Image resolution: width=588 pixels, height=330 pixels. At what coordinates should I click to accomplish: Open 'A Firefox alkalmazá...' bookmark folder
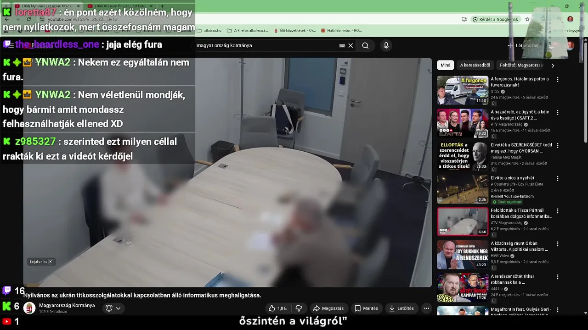[x=247, y=31]
